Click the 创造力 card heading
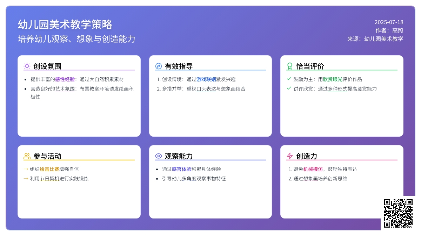Viewport: 421px width, 236px height. pos(307,156)
